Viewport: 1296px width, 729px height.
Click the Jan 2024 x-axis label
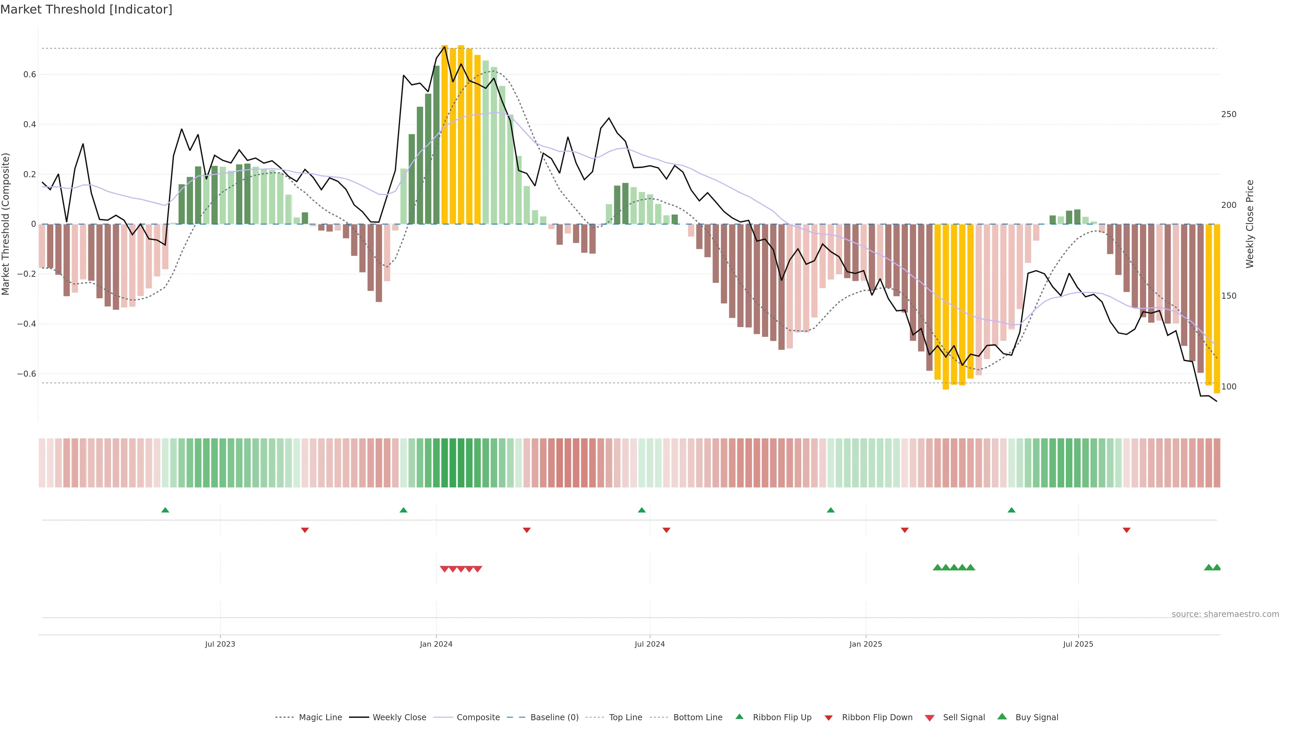click(436, 644)
